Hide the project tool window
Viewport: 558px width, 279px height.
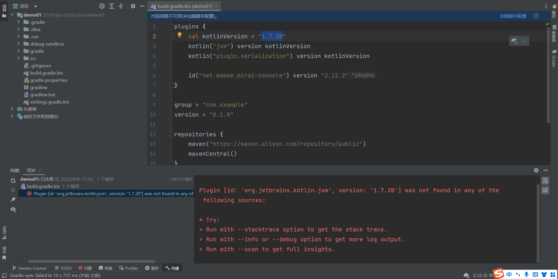142,6
